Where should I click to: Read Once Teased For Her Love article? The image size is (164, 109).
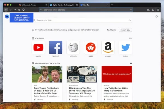46,91
